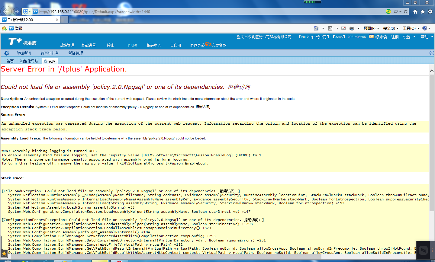Open the envelope 1条未读 messages

378,37
